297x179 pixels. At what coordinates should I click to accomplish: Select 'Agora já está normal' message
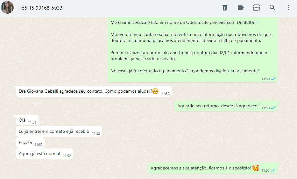click(45, 154)
